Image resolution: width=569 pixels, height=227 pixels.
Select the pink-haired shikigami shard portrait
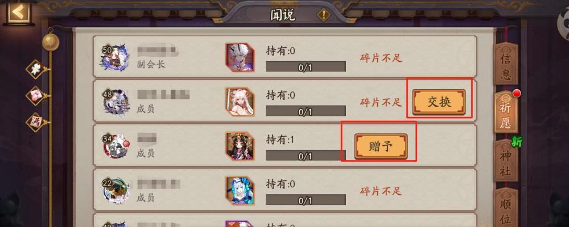pos(240,102)
